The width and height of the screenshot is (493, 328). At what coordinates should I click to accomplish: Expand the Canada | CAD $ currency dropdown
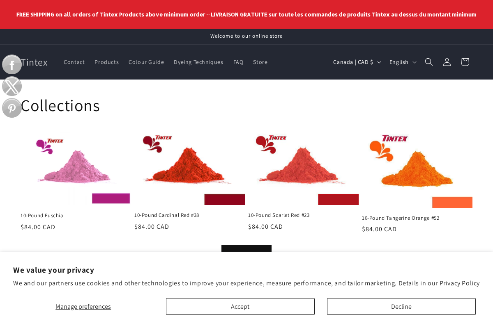coord(357,62)
